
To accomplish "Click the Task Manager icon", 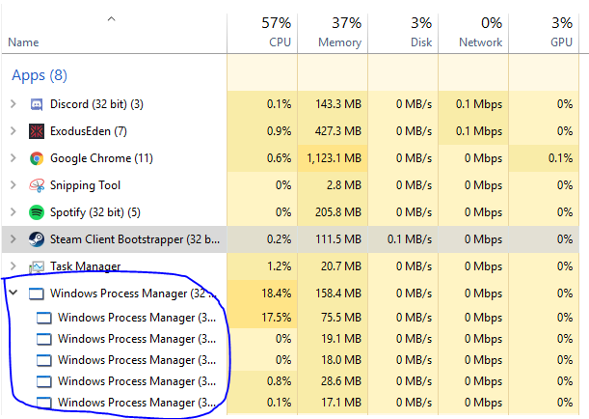I will [x=37, y=266].
